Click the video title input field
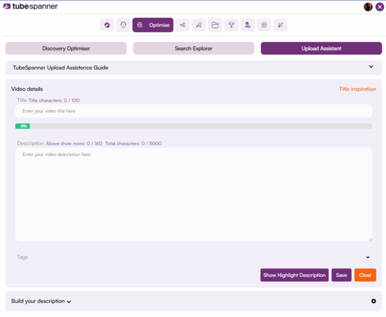The width and height of the screenshot is (386, 317). click(194, 111)
